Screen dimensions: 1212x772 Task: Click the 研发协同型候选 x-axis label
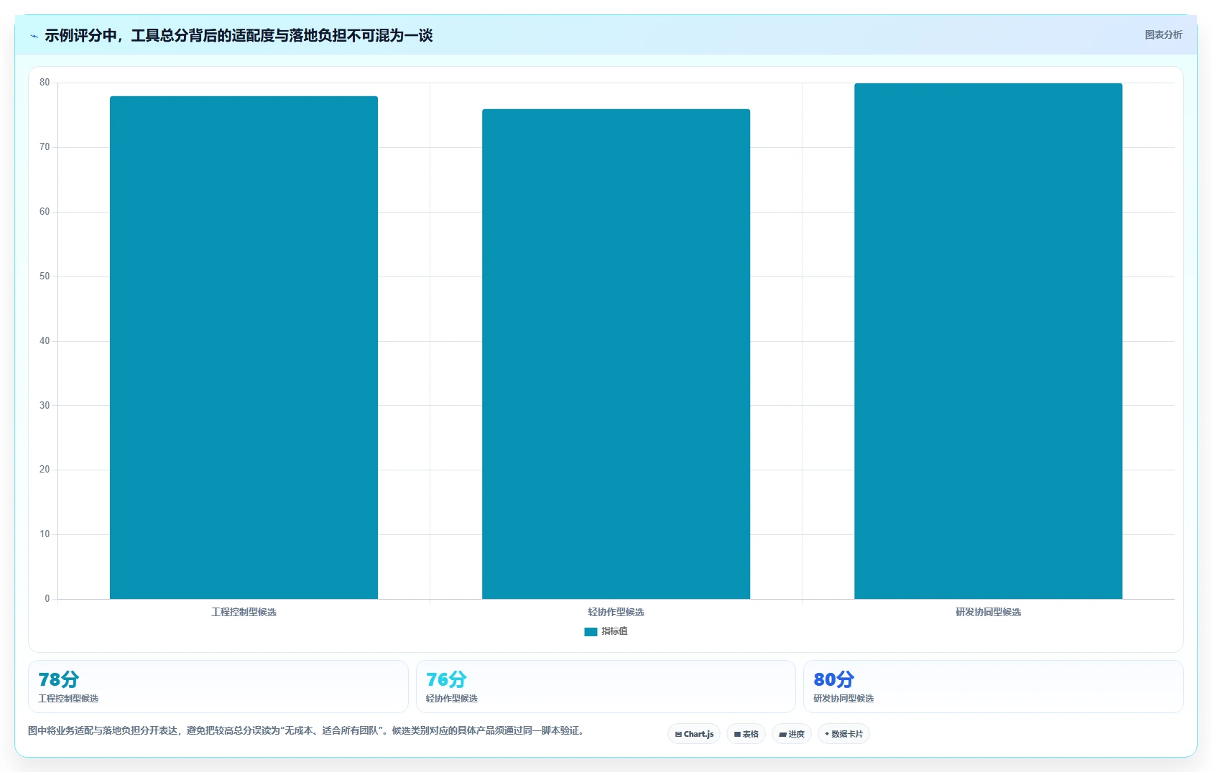(988, 612)
